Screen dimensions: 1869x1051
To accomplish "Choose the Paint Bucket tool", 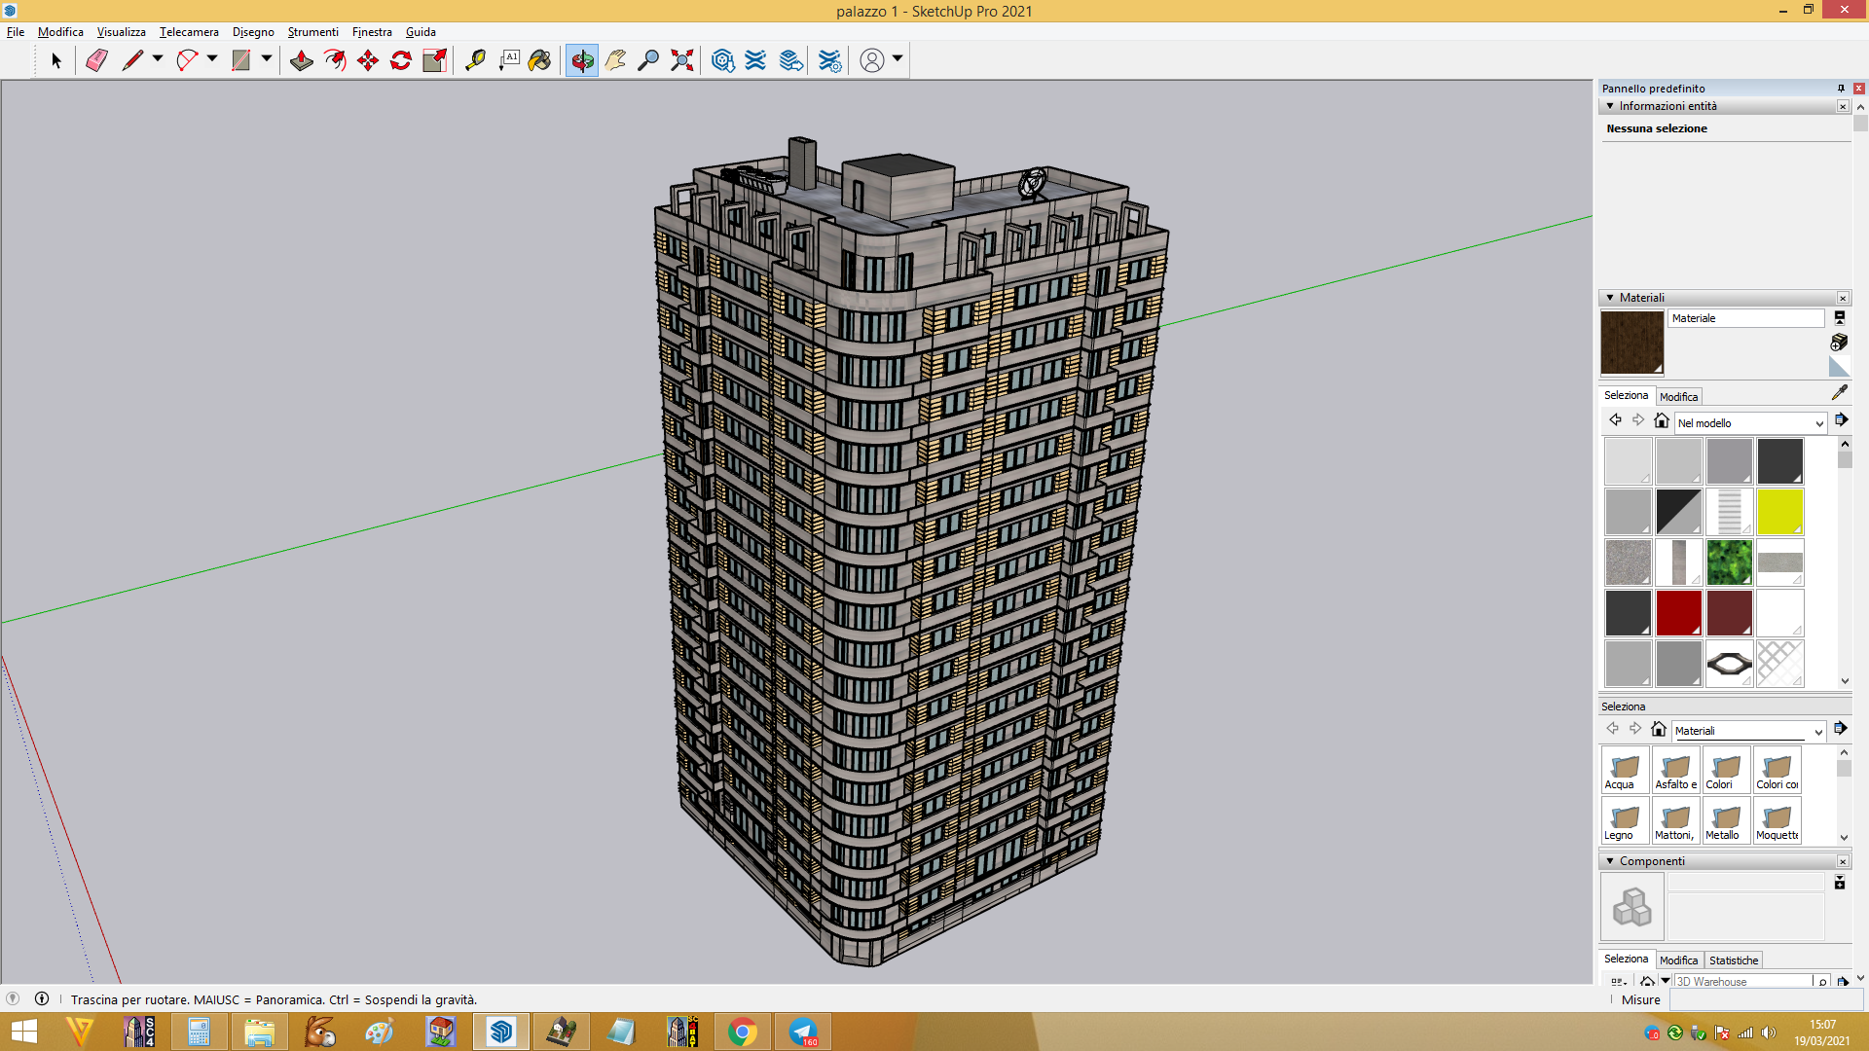I will 540,60.
